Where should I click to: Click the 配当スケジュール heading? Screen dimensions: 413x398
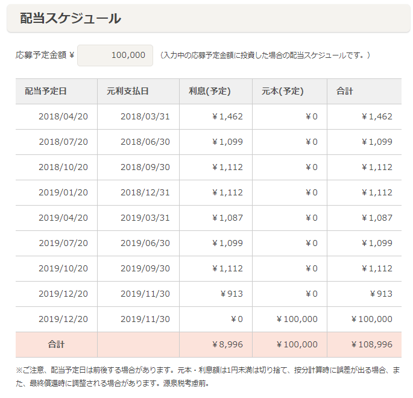(x=71, y=19)
